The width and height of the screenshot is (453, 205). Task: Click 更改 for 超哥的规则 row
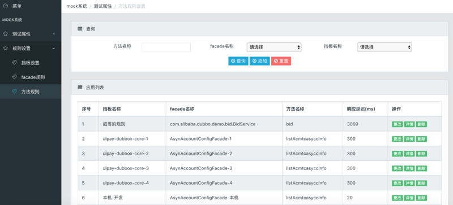pyautogui.click(x=398, y=124)
